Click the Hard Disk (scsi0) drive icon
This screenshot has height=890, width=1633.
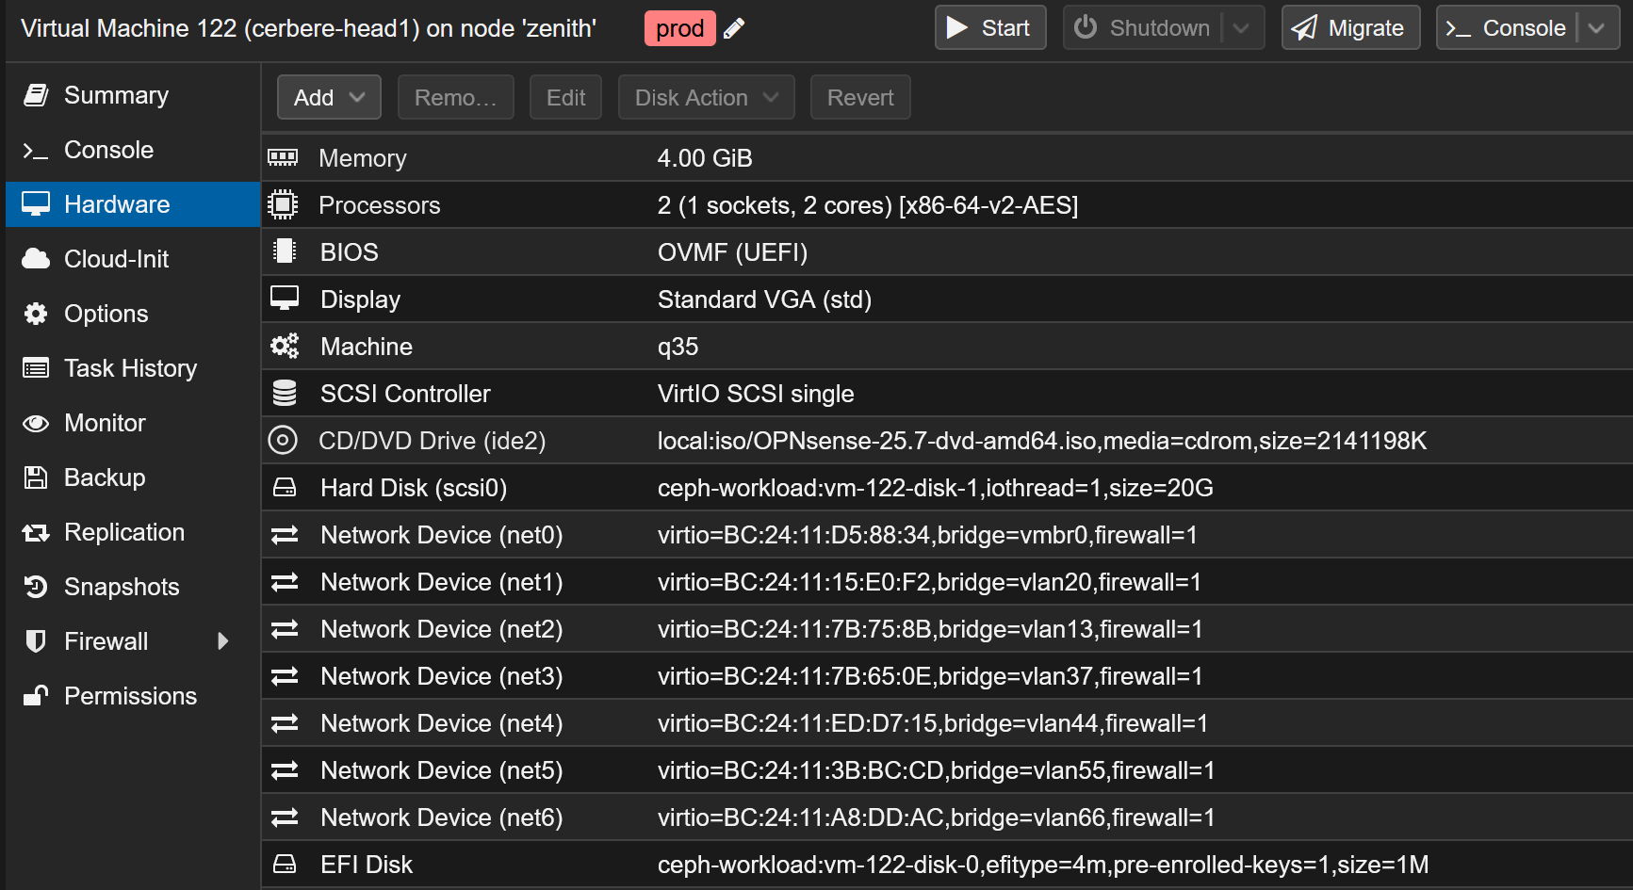click(x=284, y=487)
